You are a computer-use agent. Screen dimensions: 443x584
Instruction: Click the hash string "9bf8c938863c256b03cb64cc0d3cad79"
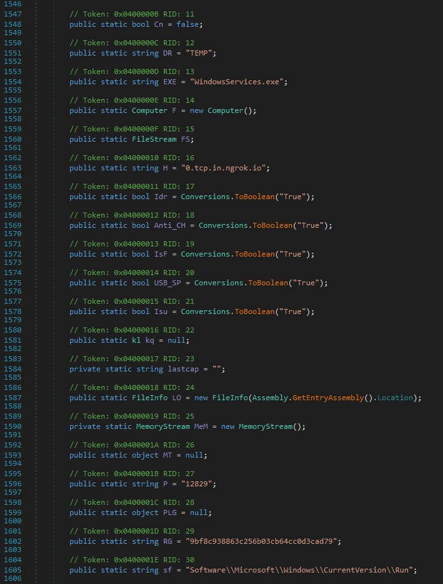[x=261, y=541]
